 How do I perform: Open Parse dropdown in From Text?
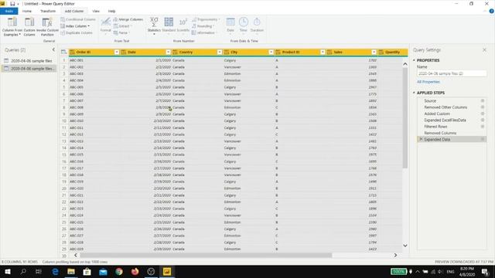tap(121, 32)
